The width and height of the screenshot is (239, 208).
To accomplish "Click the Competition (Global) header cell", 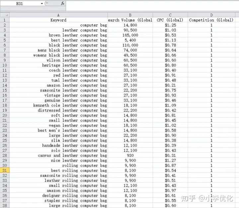I will pyautogui.click(x=211, y=20).
